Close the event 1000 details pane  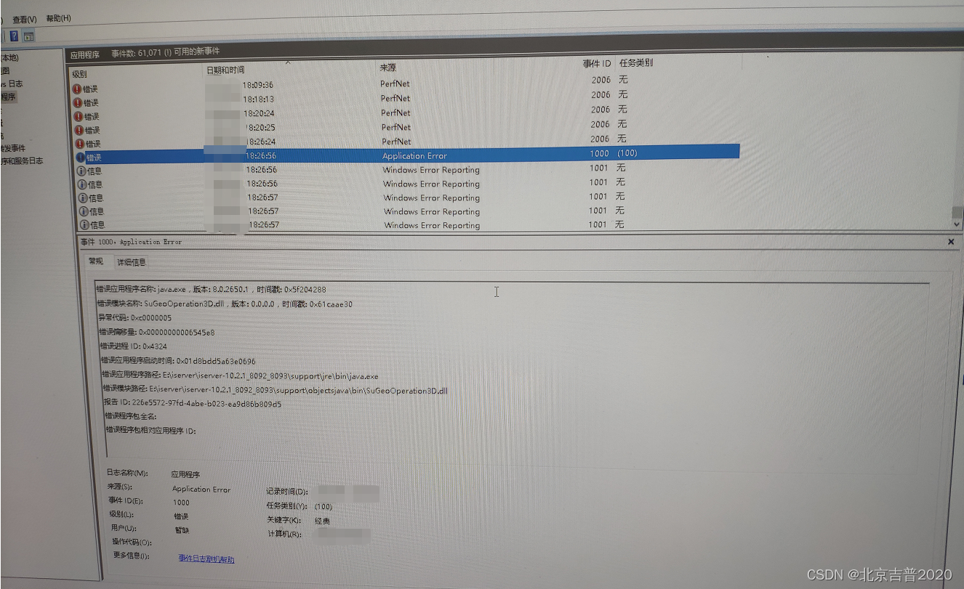[x=951, y=241]
